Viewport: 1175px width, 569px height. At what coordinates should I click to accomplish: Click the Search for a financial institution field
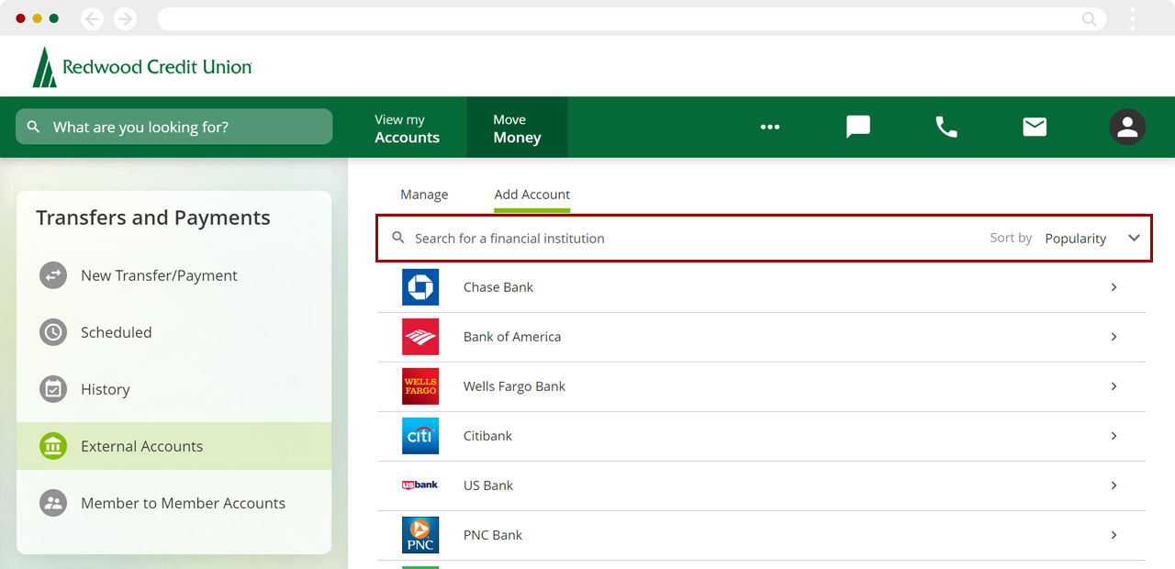[679, 239]
